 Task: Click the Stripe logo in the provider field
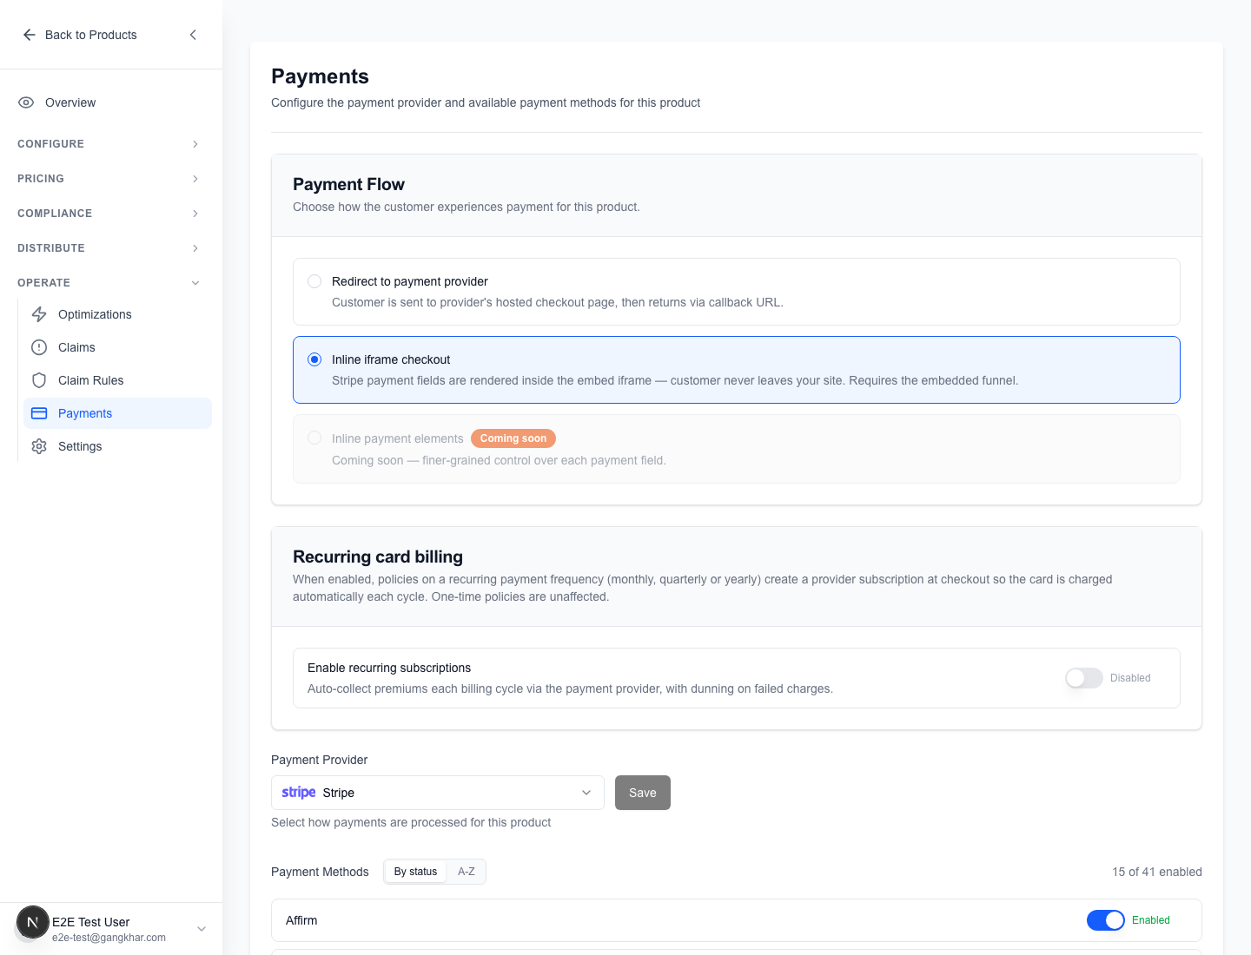point(299,793)
